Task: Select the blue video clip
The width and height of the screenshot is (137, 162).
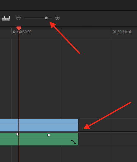Action: (x=39, y=125)
